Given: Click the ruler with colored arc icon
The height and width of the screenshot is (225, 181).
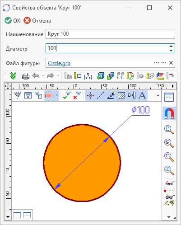Looking at the screenshot, I should click(130, 76).
